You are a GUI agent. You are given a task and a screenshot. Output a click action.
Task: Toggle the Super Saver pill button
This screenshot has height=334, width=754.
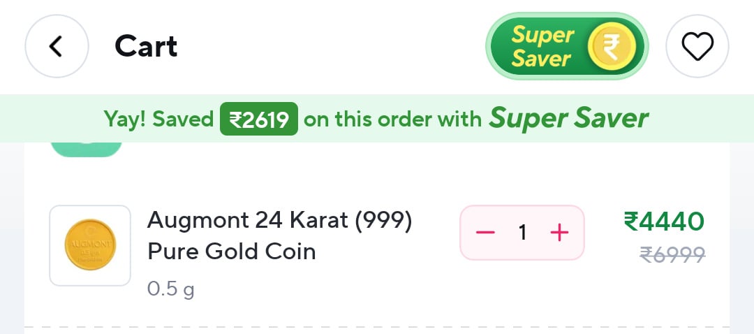tap(567, 46)
